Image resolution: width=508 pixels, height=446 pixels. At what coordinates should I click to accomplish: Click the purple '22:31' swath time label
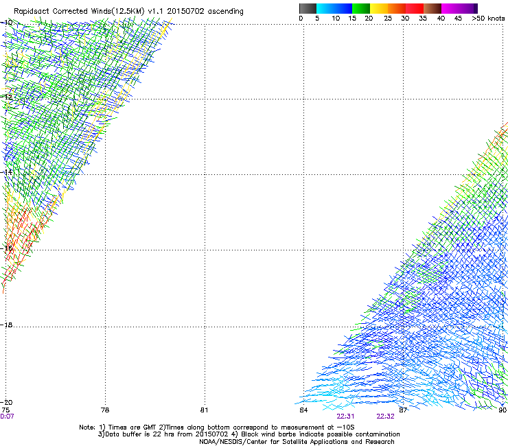click(345, 416)
